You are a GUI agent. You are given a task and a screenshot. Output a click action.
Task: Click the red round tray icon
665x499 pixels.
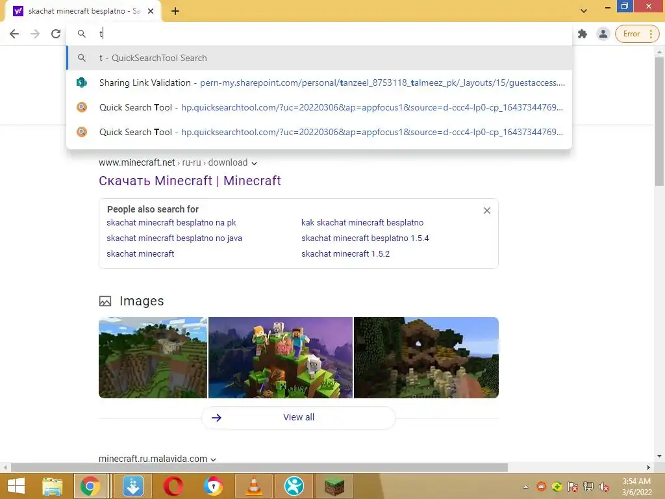tap(541, 487)
